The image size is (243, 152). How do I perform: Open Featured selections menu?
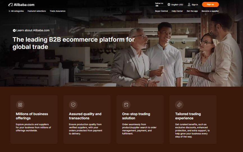tap(37, 11)
